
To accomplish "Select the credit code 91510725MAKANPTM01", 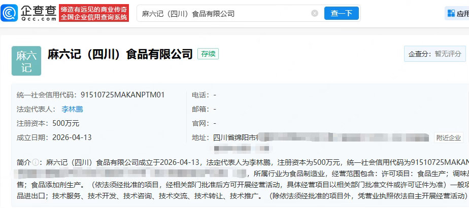I will click(x=123, y=95).
